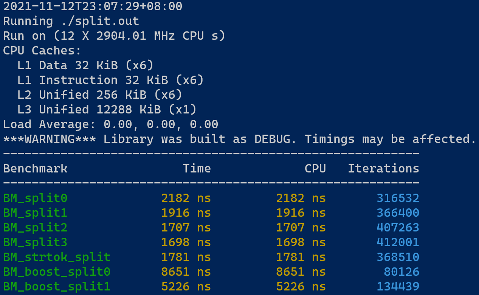Click the BM_split3 benchmark entry
The height and width of the screenshot is (295, 479).
[x=35, y=242]
